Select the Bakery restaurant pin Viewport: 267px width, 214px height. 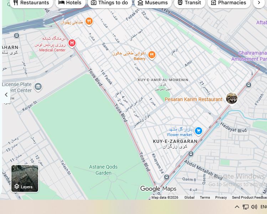point(152,55)
